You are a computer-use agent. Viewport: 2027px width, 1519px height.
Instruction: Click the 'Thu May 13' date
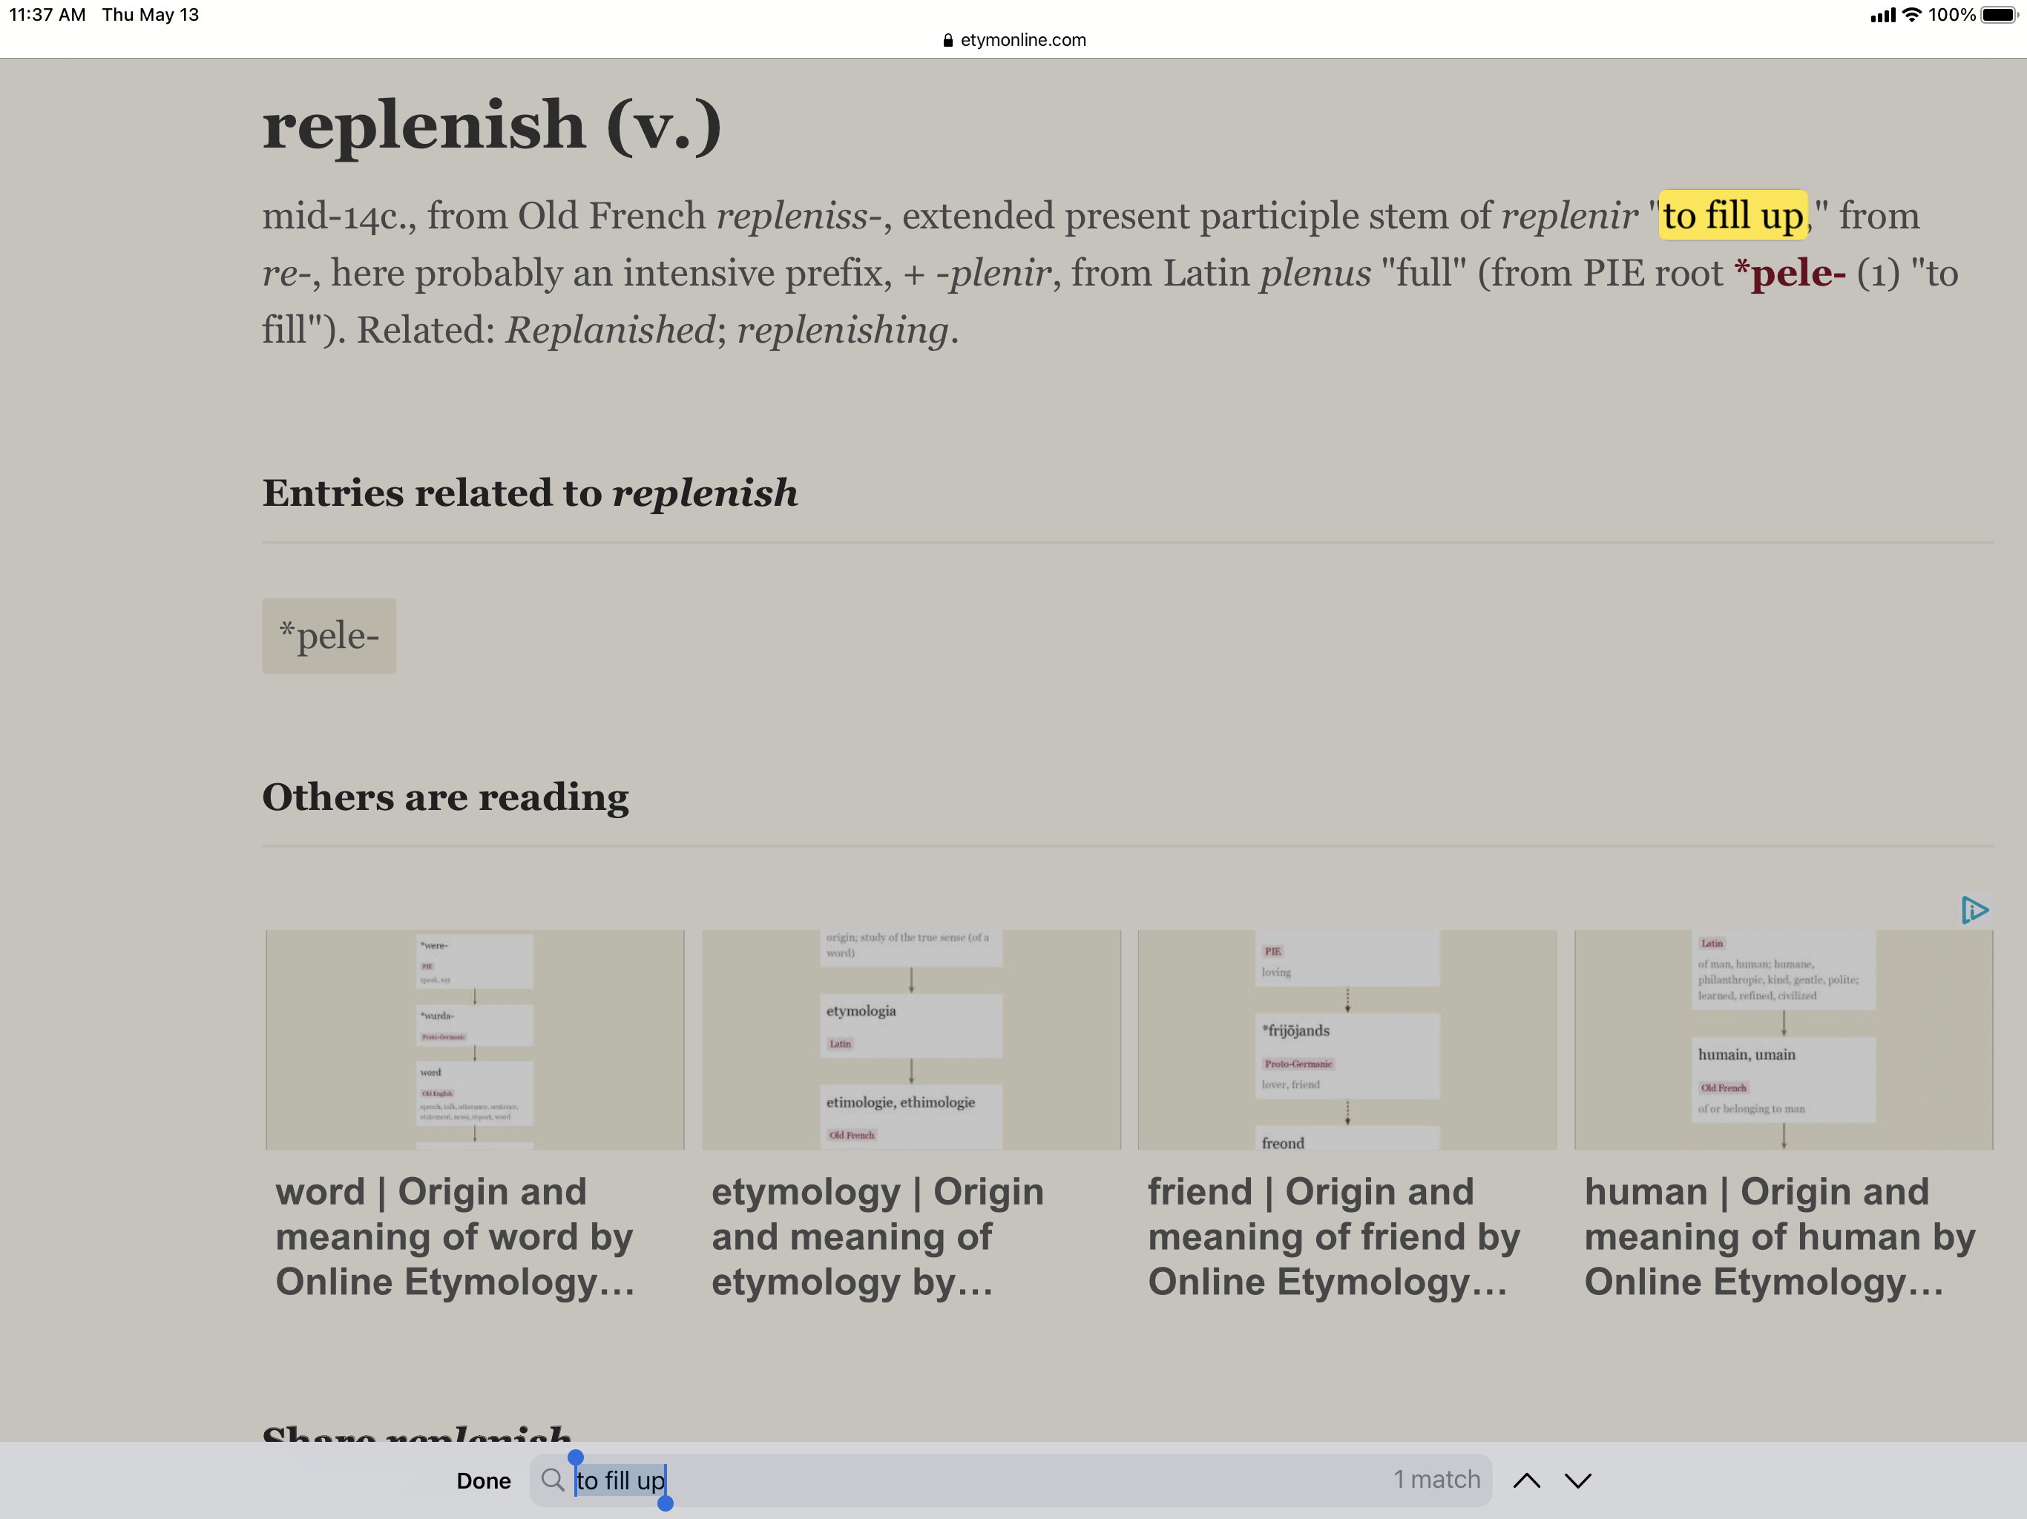click(x=151, y=15)
